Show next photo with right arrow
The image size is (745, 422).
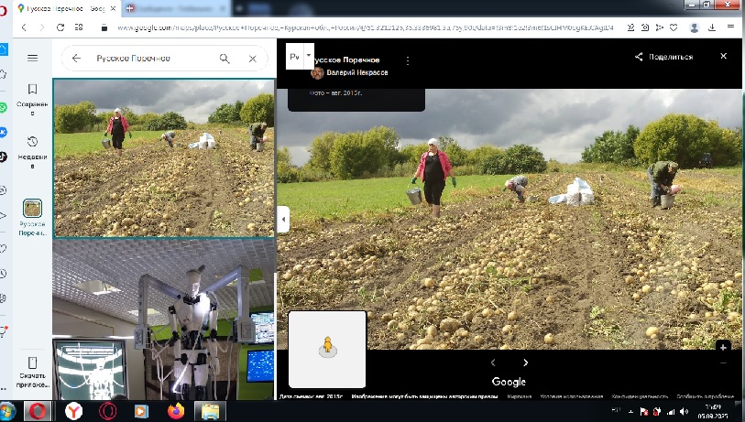(525, 362)
